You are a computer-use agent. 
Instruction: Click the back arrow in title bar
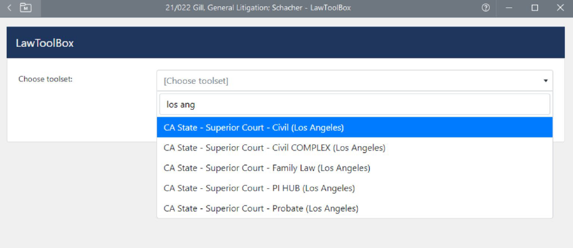tap(9, 7)
